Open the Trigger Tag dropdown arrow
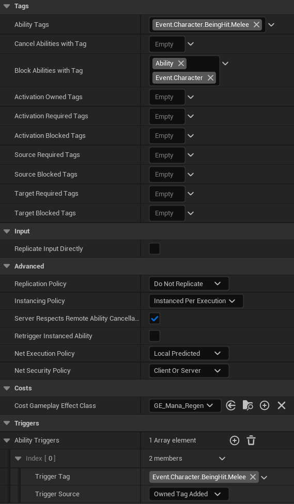294x504 pixels. click(264, 477)
